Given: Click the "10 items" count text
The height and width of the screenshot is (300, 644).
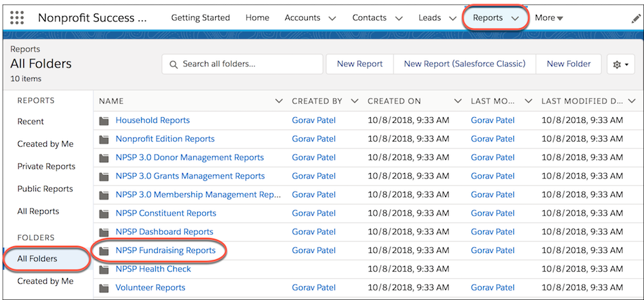Looking at the screenshot, I should coord(26,79).
